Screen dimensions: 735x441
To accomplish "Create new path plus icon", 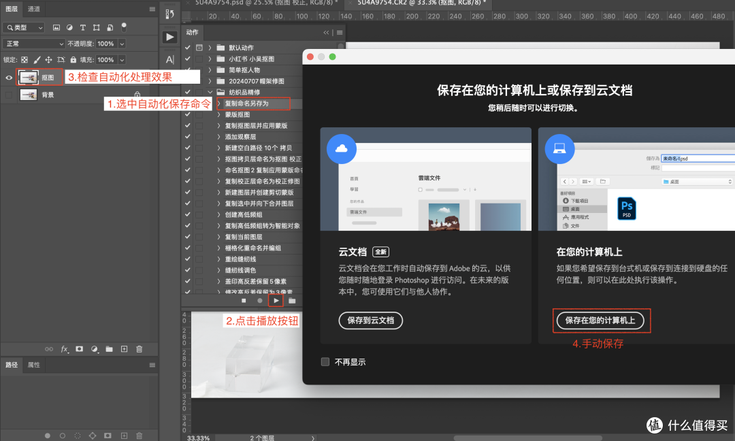I will point(125,436).
